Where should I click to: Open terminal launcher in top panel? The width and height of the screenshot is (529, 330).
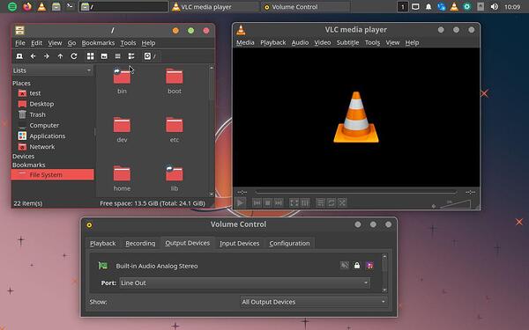point(70,7)
